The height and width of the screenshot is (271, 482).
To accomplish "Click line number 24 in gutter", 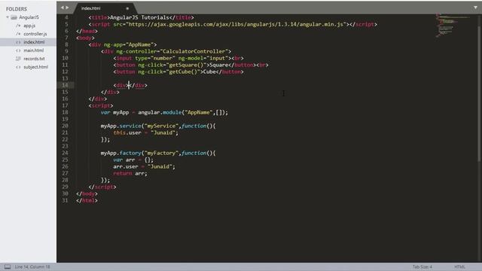I will [65, 153].
